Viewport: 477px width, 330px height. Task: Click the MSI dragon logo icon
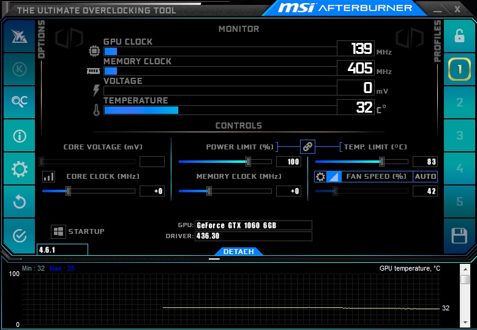click(19, 36)
